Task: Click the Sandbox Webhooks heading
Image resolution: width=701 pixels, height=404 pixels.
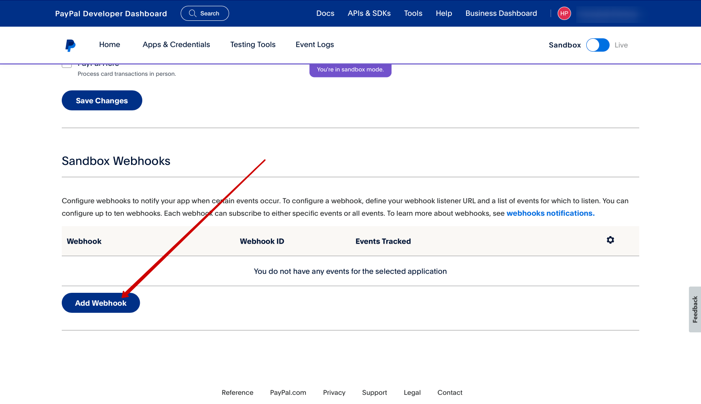Action: point(116,161)
